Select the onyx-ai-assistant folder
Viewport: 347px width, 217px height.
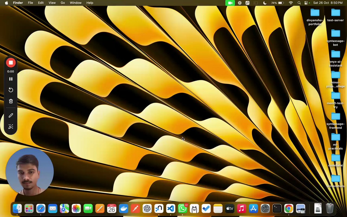(x=335, y=58)
